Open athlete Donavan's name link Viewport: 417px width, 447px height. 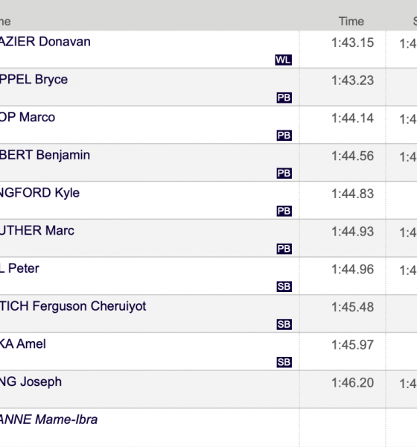45,42
